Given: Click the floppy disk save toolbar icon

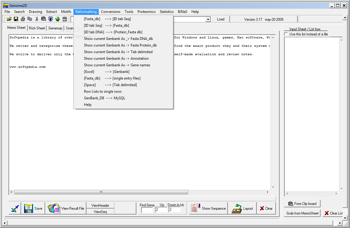Looking at the screenshot, I should [16, 19].
